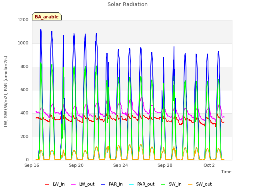The image size is (256, 192).
Task: Click the Time axis title
Action: click(226, 172)
